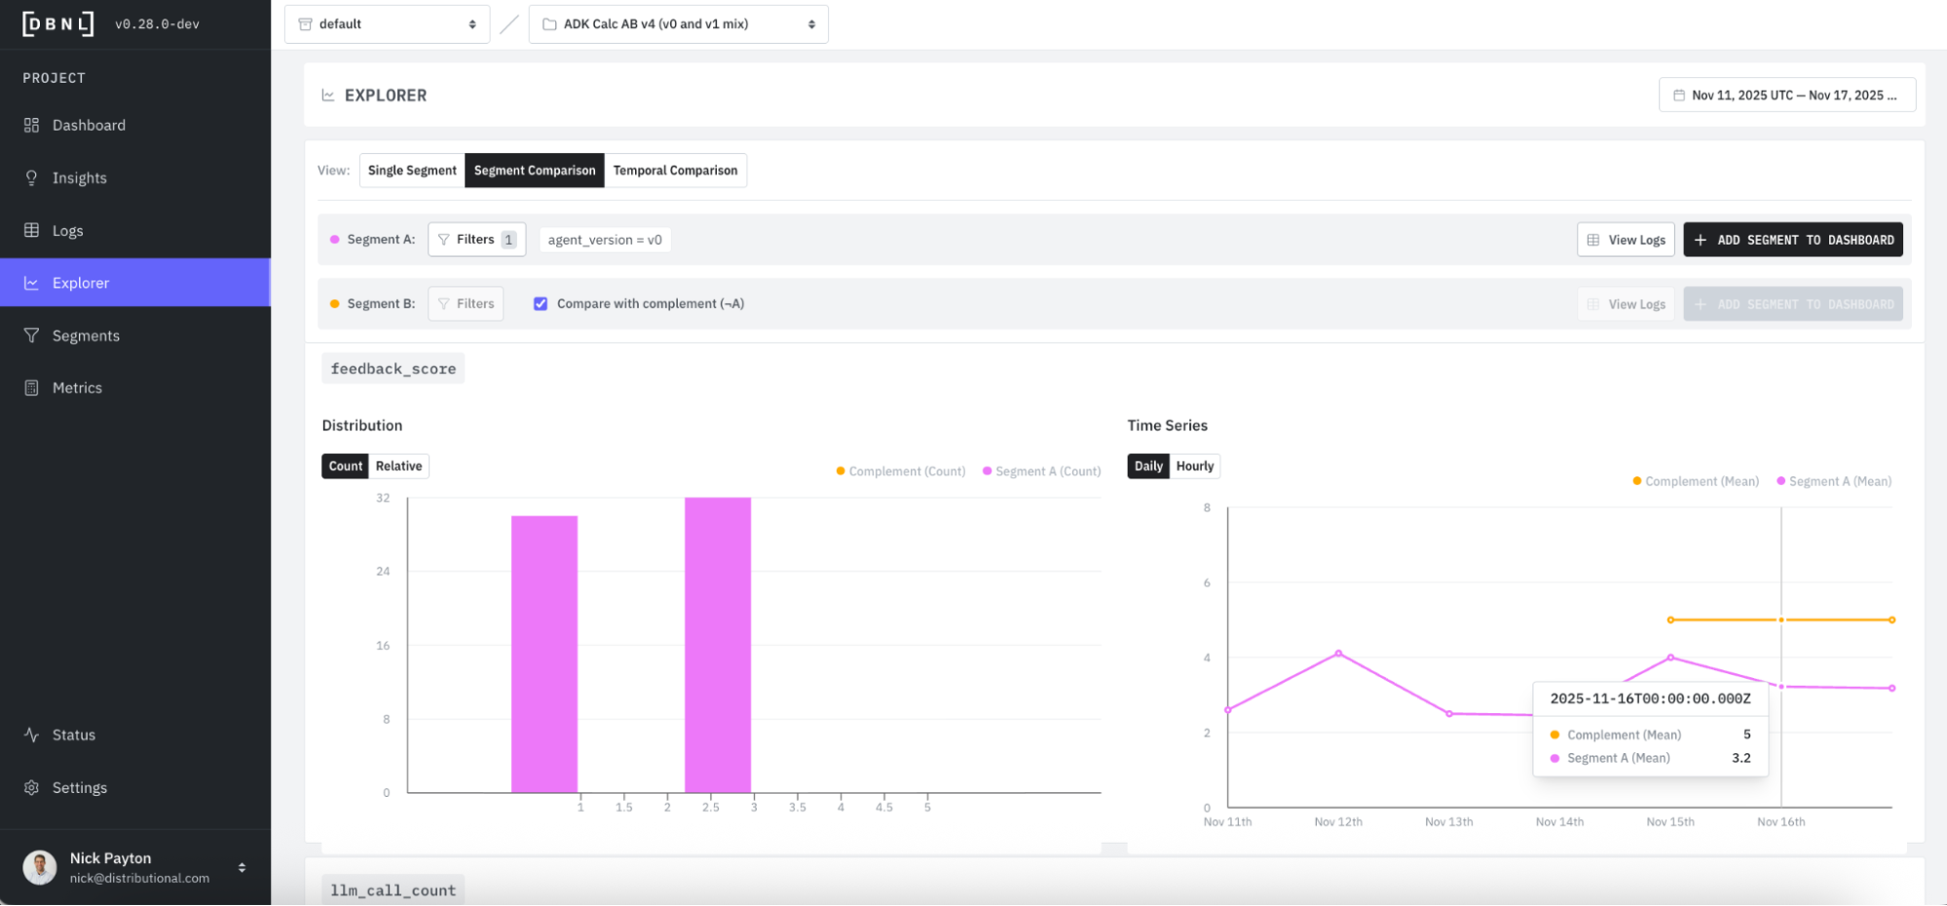Click the llm_call_count column label

click(393, 889)
